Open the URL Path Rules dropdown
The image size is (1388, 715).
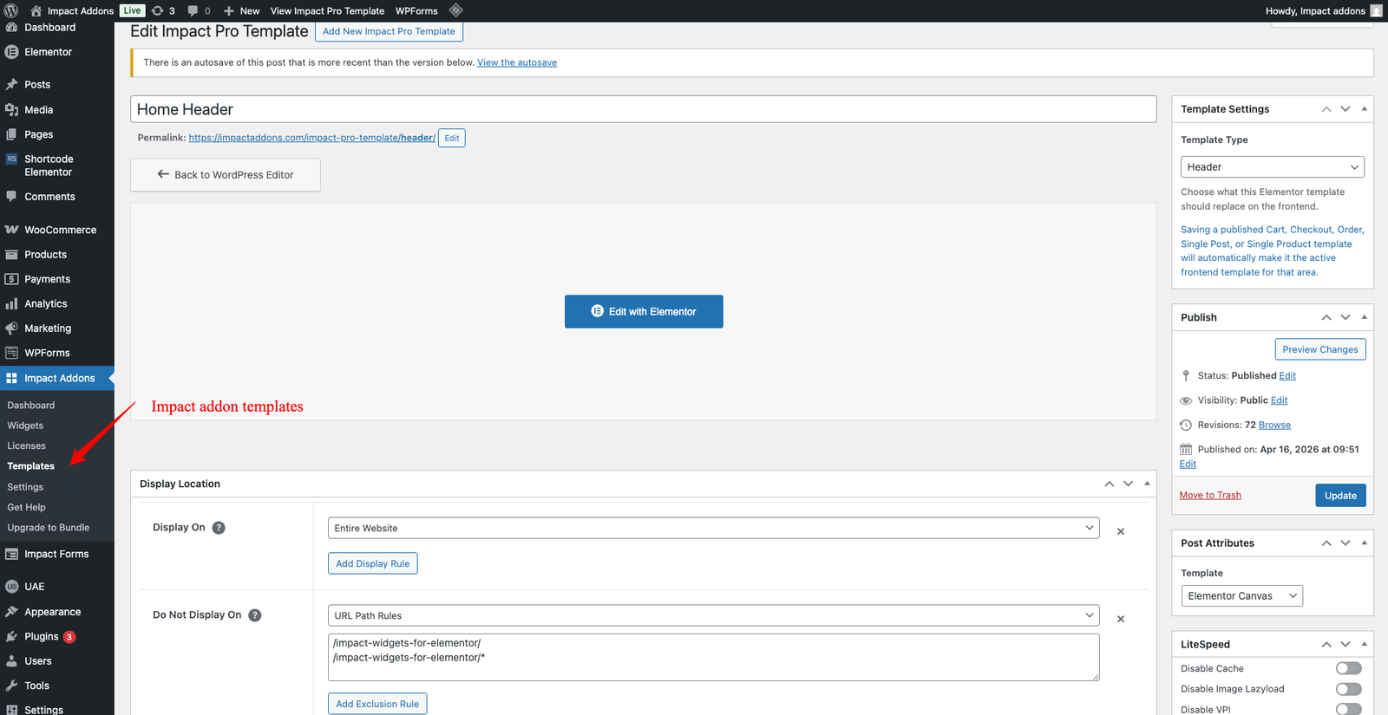713,615
